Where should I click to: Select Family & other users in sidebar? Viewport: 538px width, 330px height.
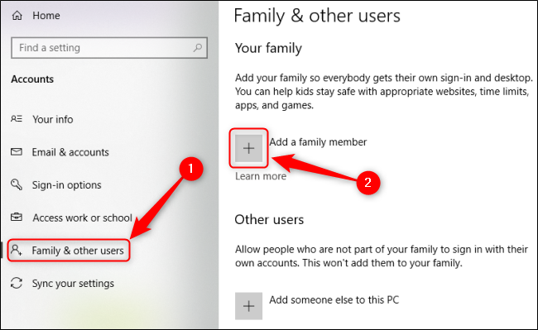click(x=78, y=251)
